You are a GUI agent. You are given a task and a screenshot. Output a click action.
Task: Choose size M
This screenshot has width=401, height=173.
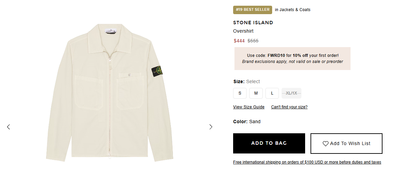click(x=256, y=93)
